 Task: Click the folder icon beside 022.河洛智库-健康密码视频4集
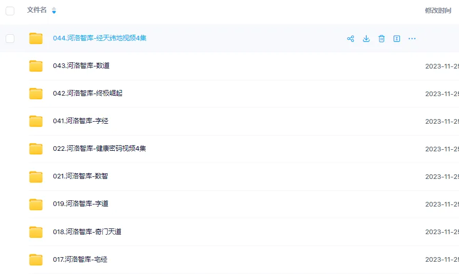tap(36, 149)
